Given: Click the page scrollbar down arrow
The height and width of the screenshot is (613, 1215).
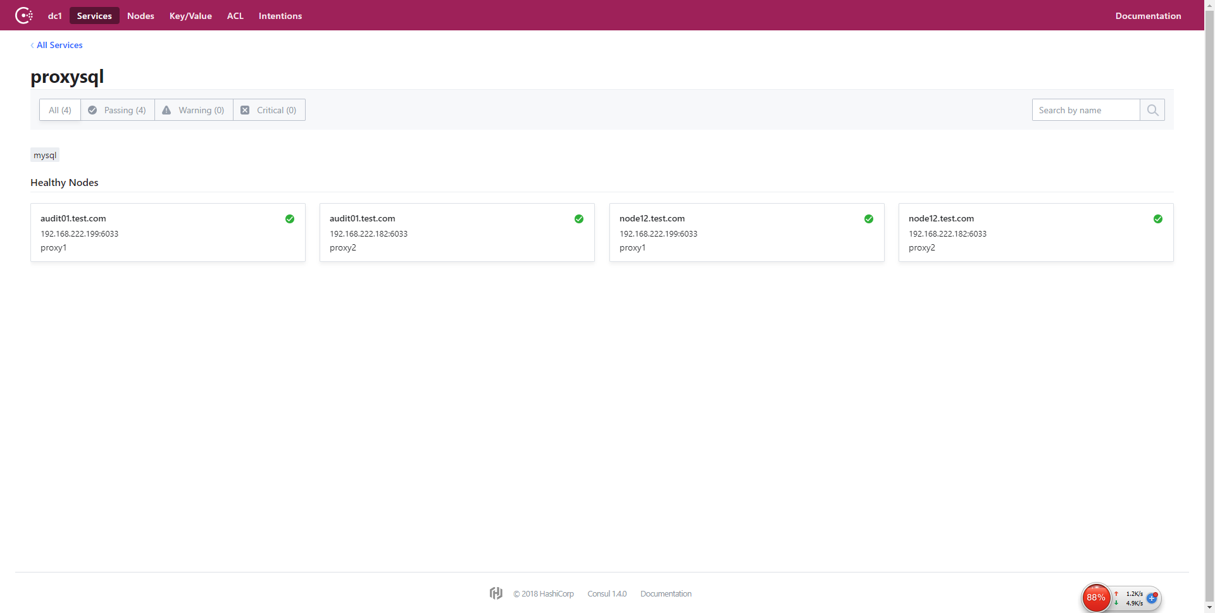Looking at the screenshot, I should pyautogui.click(x=1210, y=607).
